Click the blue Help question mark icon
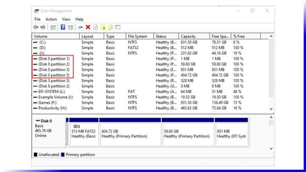The width and height of the screenshot is (306, 172). 63,27
